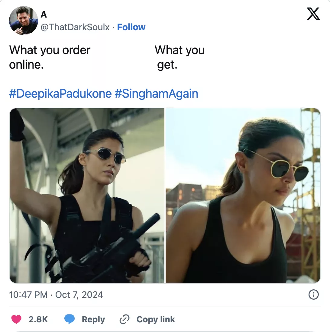
Task: Open the #DeepikaPadukone hashtag
Action: click(60, 93)
